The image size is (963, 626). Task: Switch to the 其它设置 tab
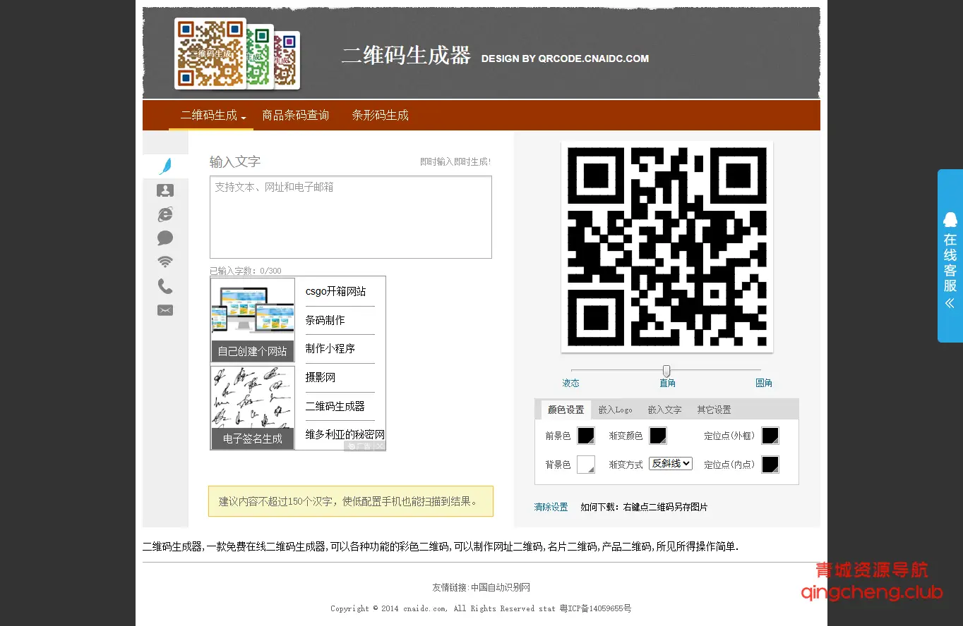[x=714, y=410]
